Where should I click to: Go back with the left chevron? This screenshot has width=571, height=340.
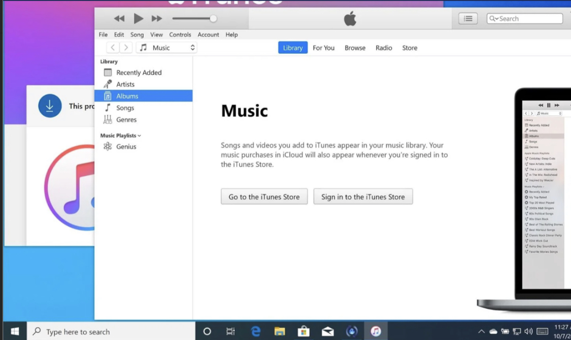[113, 48]
